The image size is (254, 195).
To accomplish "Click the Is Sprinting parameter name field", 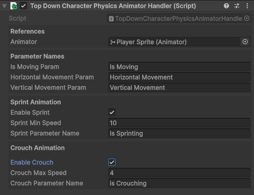I will coord(179,133).
